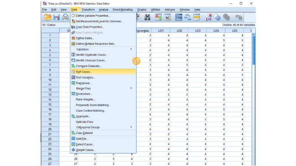Click the Sort Variables menu icon
296x166 pixels.
(x=73, y=77)
